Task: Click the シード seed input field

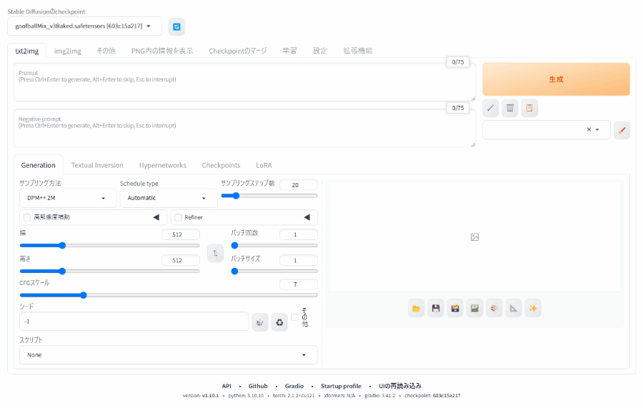Action: coord(134,322)
